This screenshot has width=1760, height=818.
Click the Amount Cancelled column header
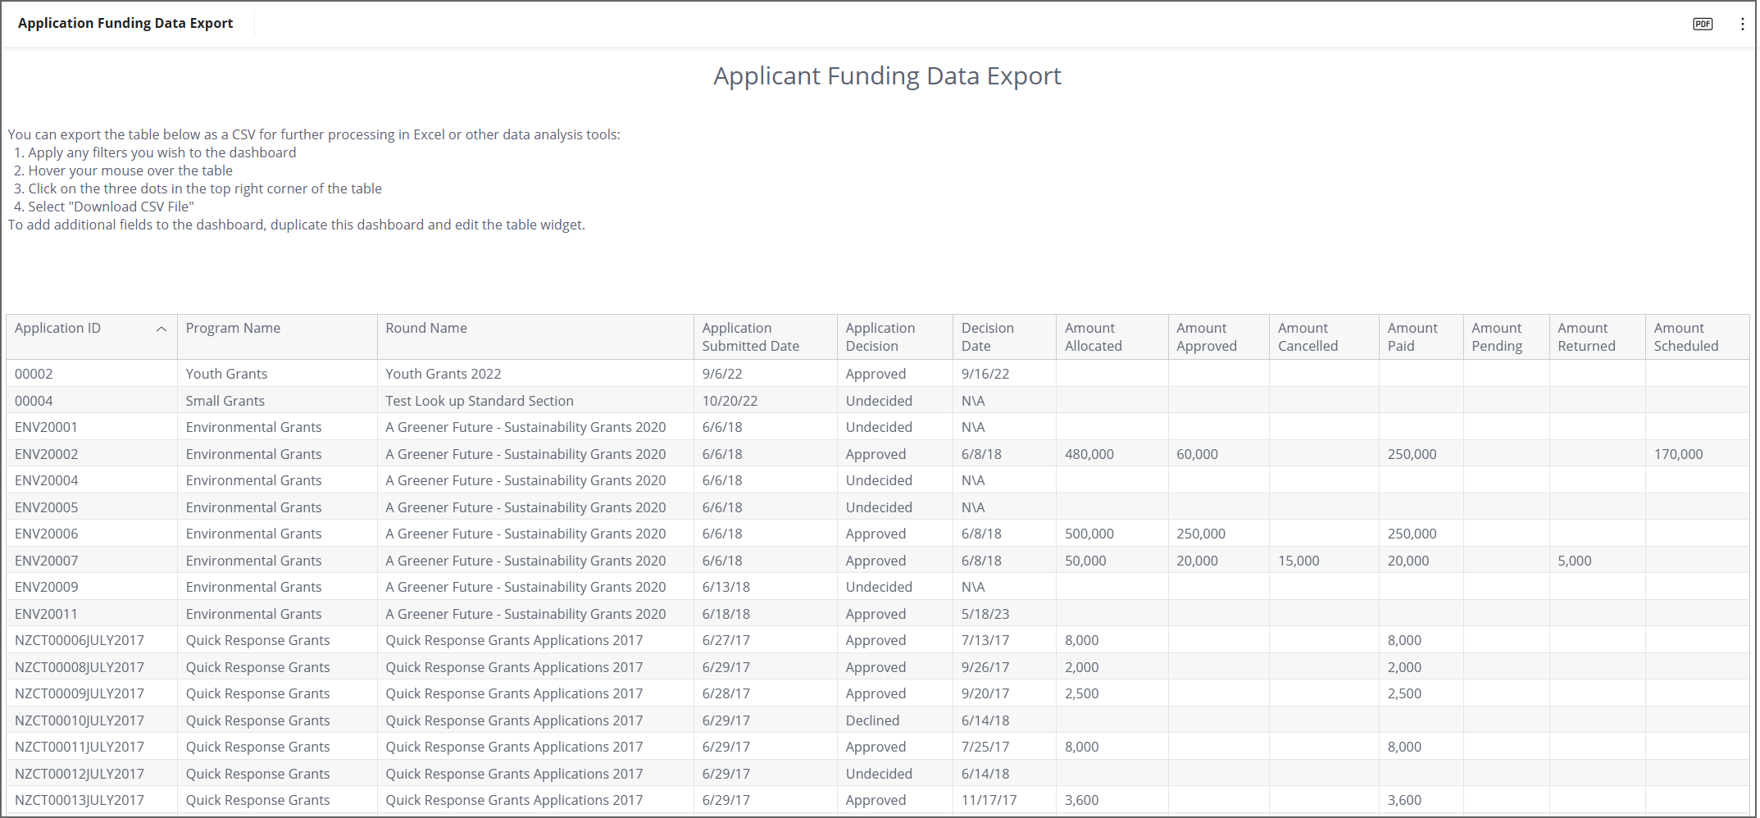[1307, 337]
